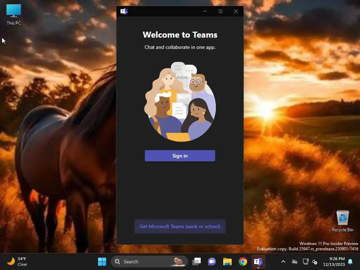
Task: Click the taskbar Search box
Action: pos(149,262)
